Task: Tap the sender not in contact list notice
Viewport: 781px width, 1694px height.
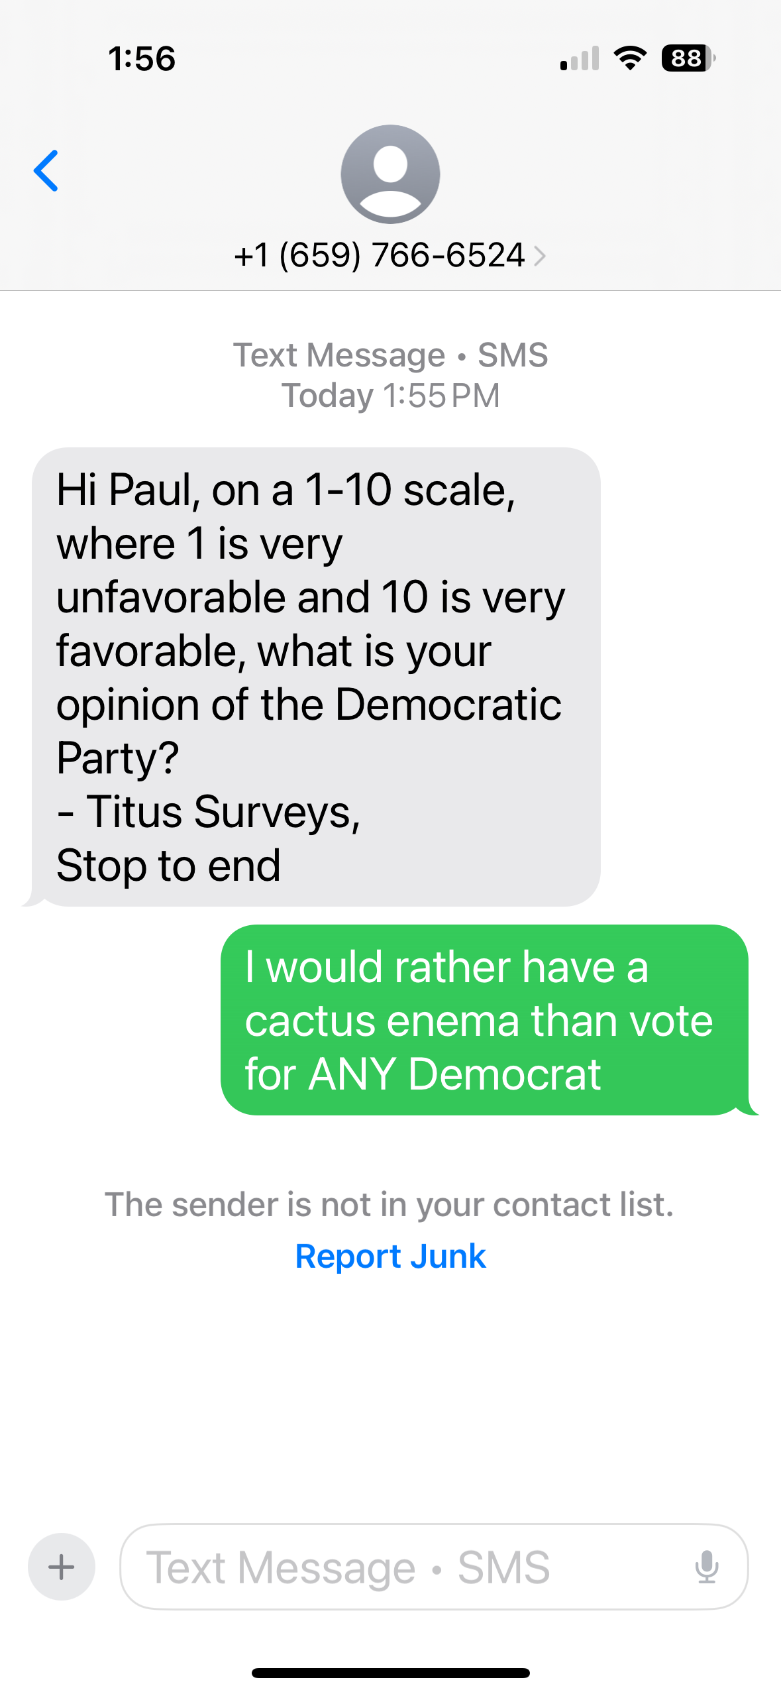Action: [390, 1204]
